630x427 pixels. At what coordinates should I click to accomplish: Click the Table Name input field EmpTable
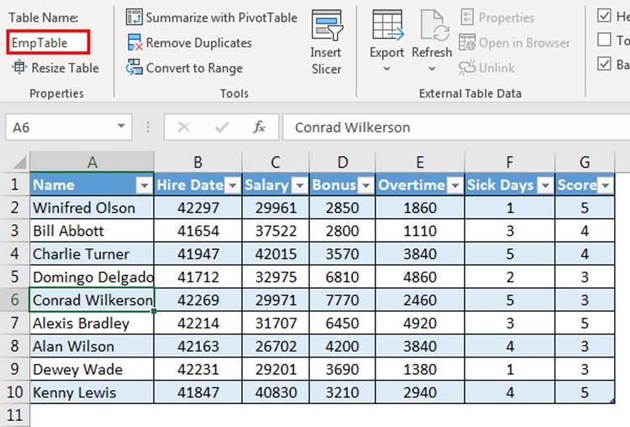[48, 43]
